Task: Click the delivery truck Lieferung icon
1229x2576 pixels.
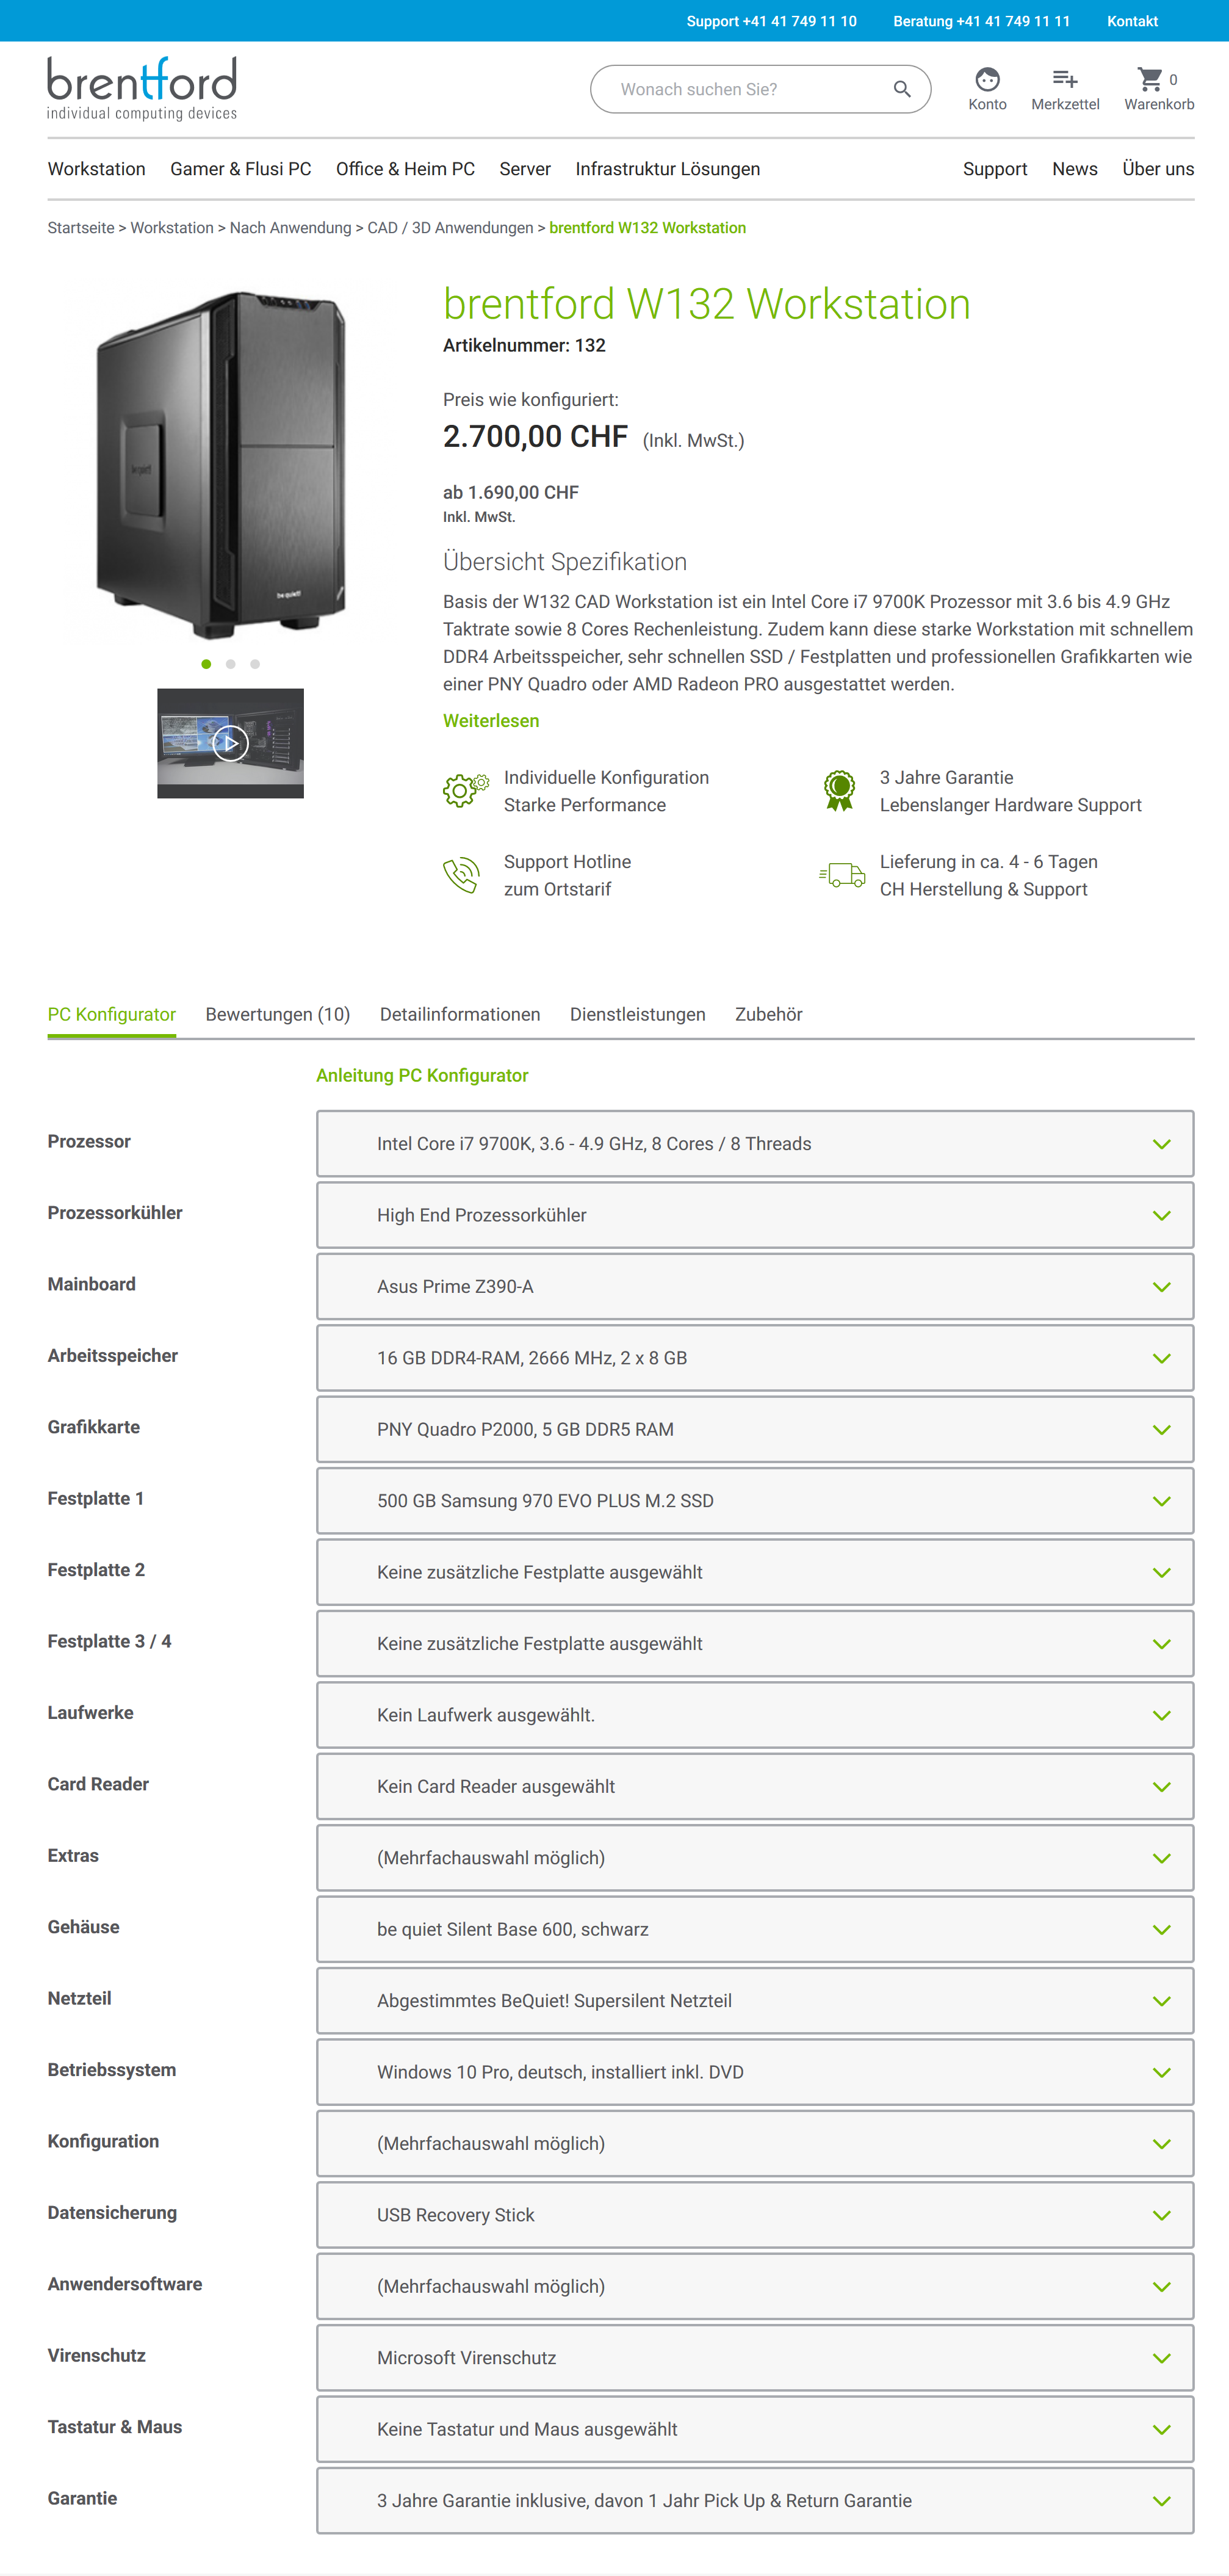Action: click(842, 875)
